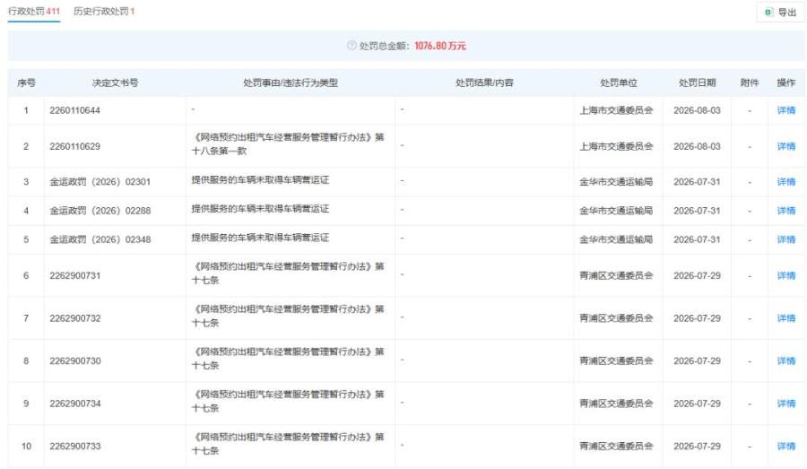Click the 处罚单位 column header

pyautogui.click(x=619, y=83)
